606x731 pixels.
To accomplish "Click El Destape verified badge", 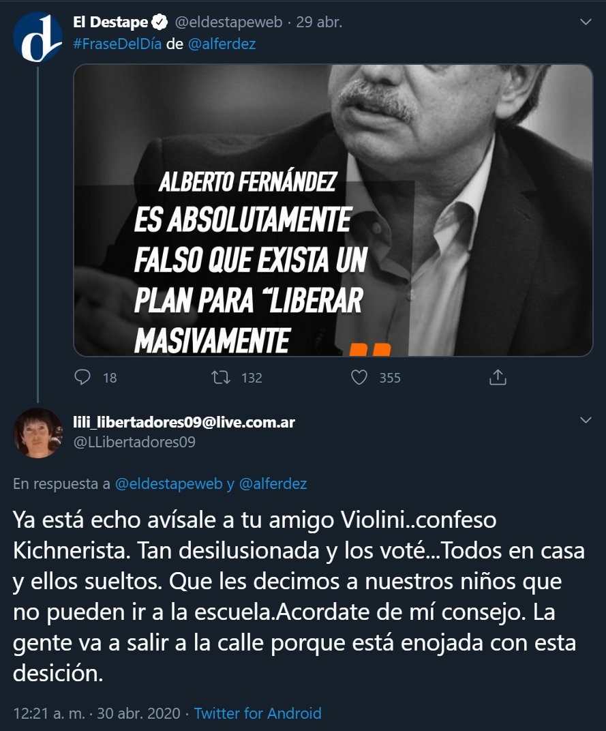I will click(160, 22).
